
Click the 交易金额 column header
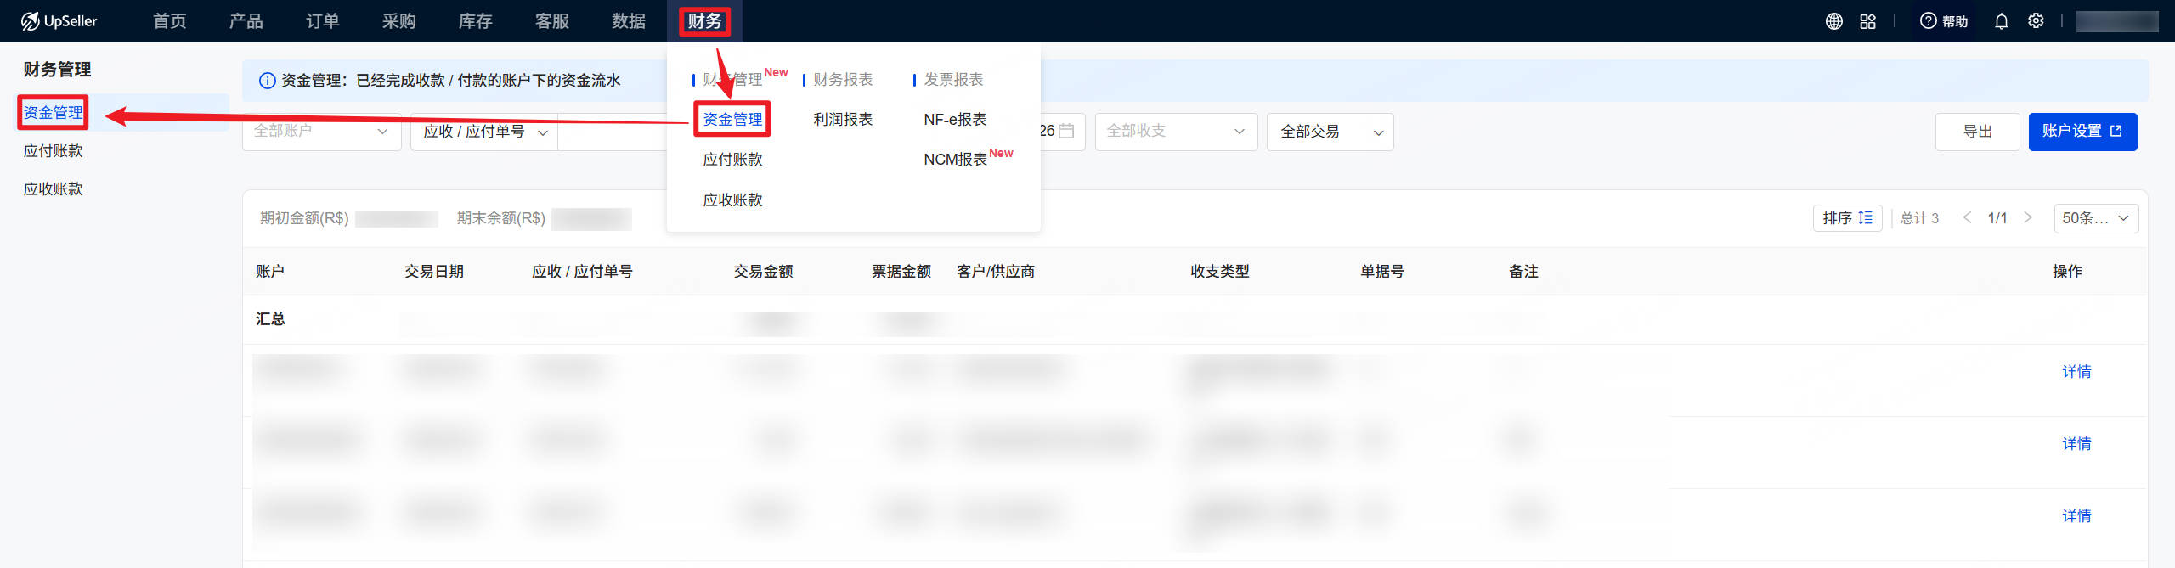(x=763, y=272)
